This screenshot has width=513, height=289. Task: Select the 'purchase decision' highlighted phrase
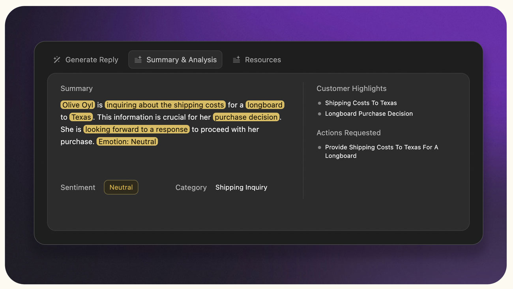click(246, 117)
